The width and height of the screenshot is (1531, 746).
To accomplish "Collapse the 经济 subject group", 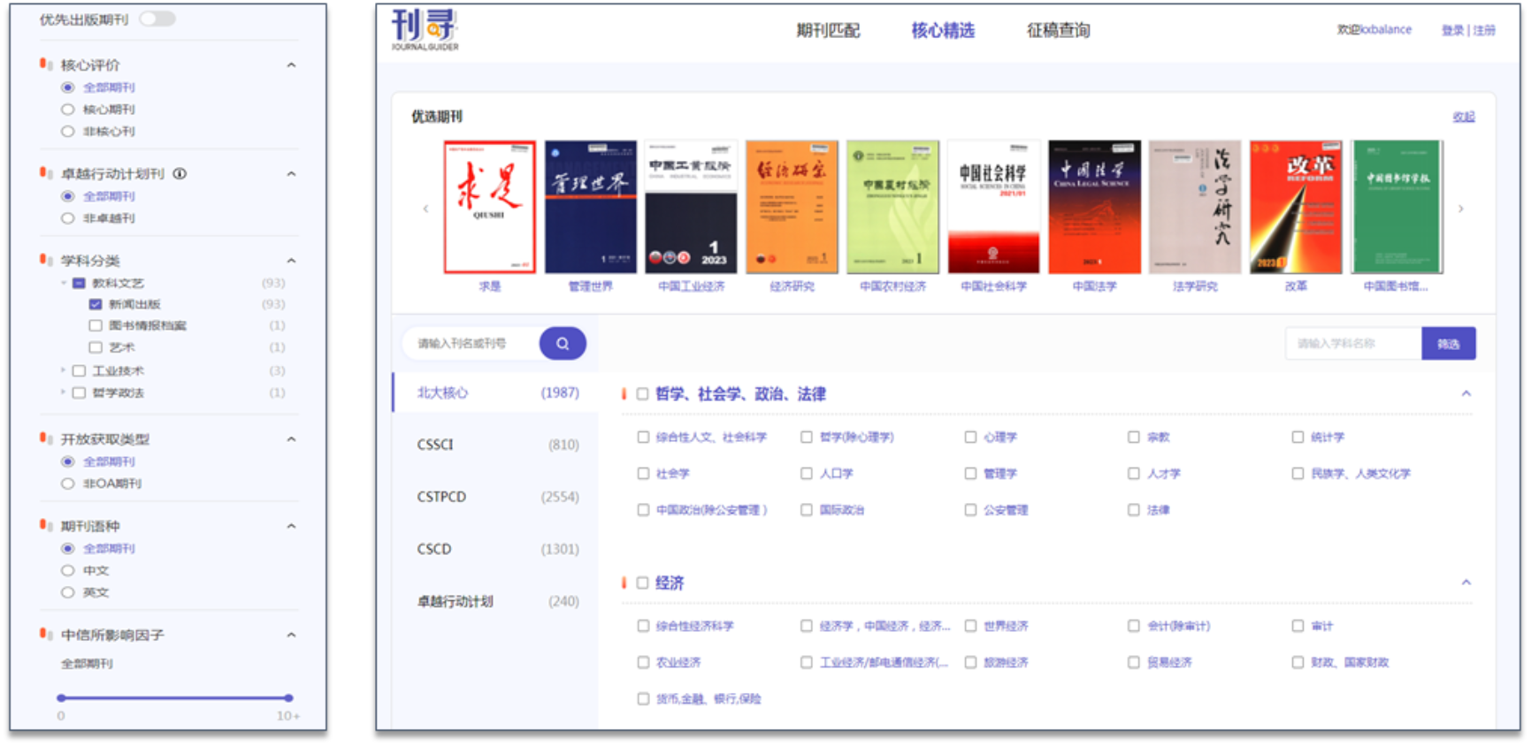I will pos(1466,582).
